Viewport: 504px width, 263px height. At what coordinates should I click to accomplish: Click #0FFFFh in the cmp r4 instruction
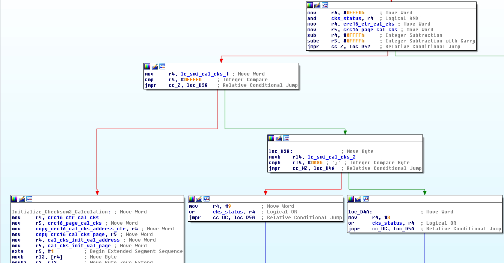click(191, 80)
